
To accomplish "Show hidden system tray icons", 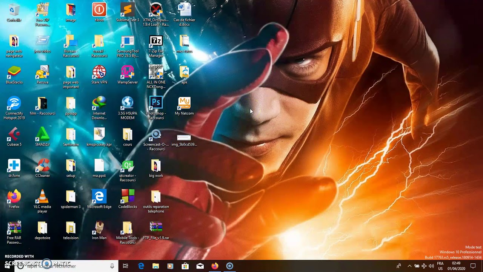I will pyautogui.click(x=409, y=266).
